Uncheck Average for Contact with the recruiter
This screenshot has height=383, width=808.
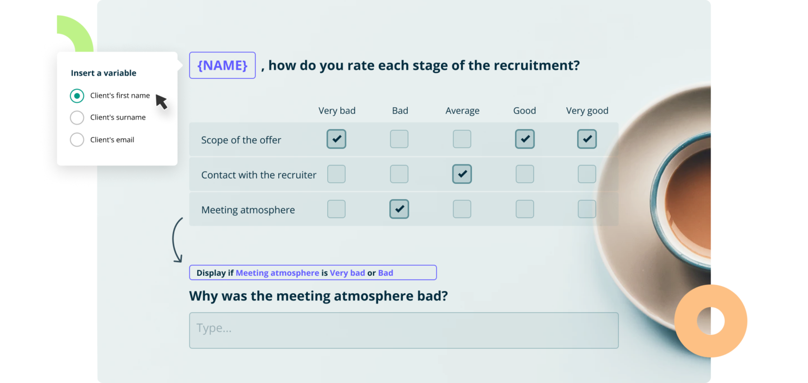click(x=462, y=174)
